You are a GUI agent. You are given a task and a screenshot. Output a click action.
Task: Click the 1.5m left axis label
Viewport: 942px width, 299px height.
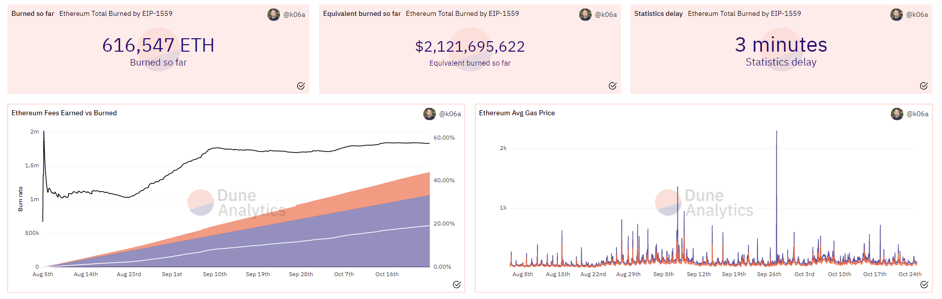coord(32,165)
